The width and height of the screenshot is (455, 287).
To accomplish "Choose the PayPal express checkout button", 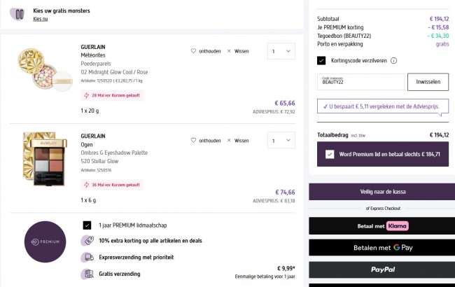I will (x=381, y=269).
